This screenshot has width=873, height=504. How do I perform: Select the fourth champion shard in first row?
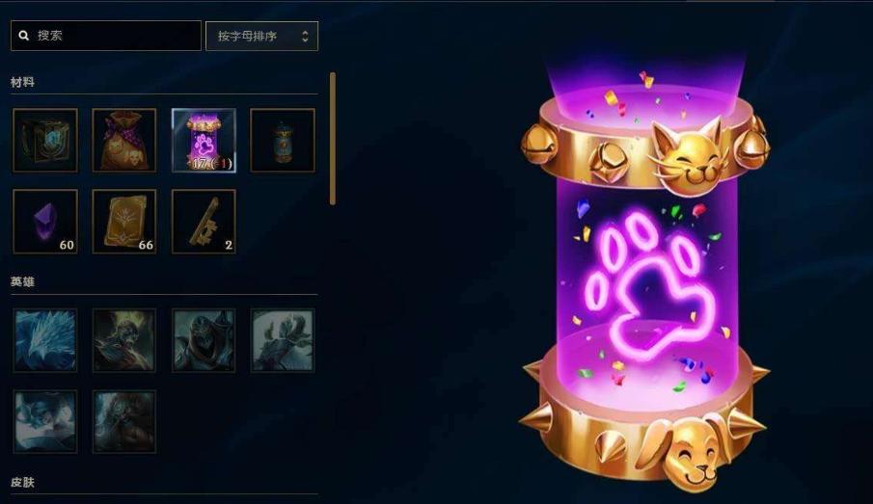[x=283, y=340]
